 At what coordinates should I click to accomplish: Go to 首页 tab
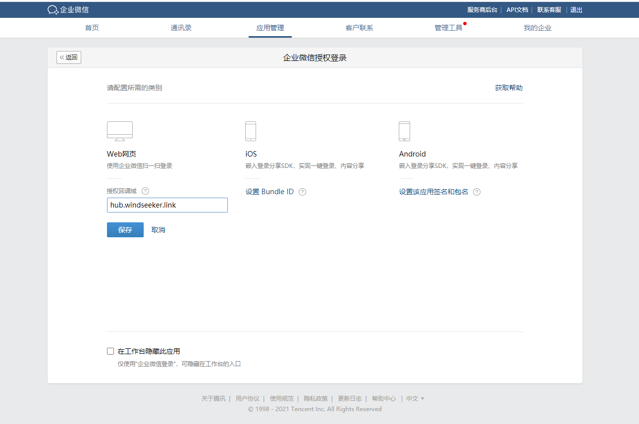(x=92, y=28)
